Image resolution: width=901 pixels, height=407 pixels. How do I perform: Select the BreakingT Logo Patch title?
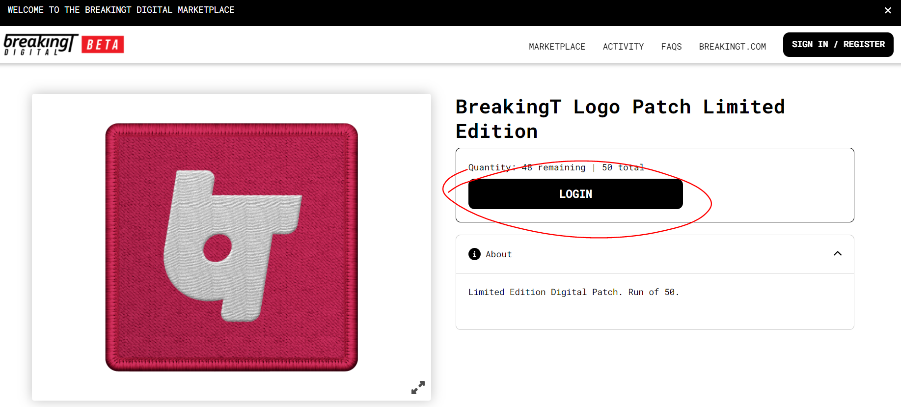click(x=620, y=119)
